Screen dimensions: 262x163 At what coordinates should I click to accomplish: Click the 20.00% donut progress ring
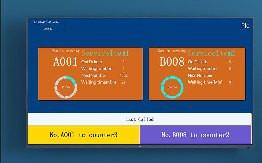point(66,87)
